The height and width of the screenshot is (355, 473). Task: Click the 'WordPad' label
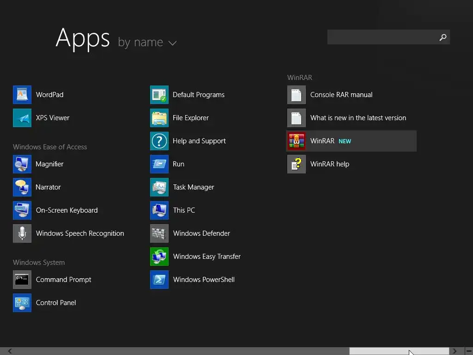pos(50,94)
